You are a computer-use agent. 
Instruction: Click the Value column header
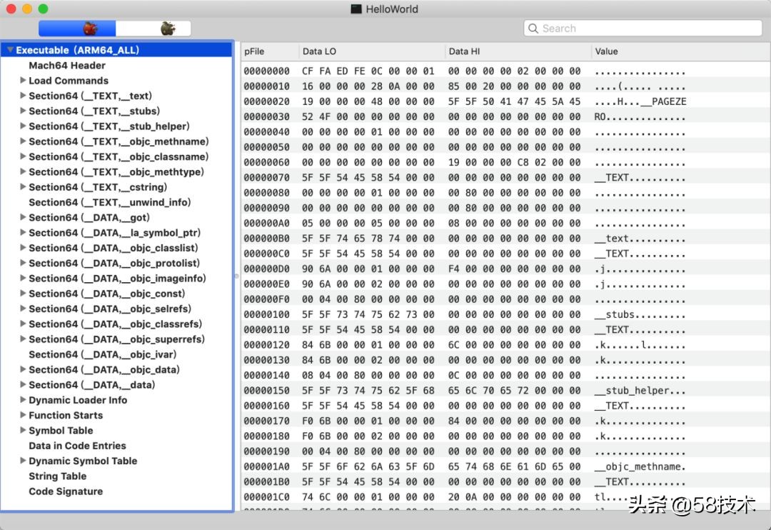606,51
